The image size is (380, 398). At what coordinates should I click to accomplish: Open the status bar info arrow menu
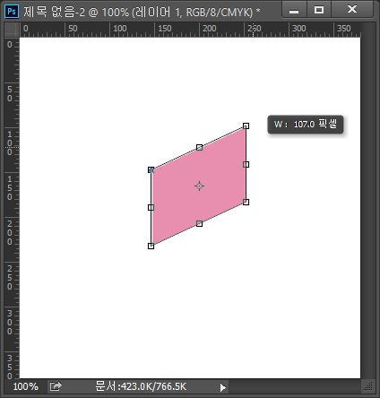click(x=223, y=387)
